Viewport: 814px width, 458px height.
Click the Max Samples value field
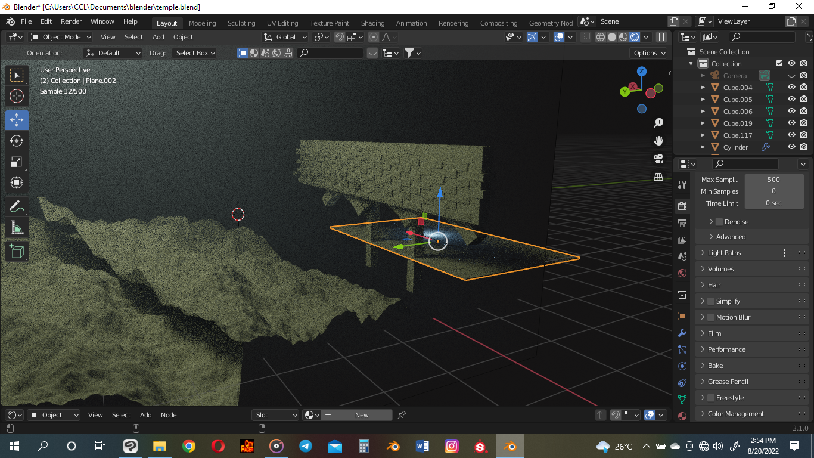click(774, 180)
